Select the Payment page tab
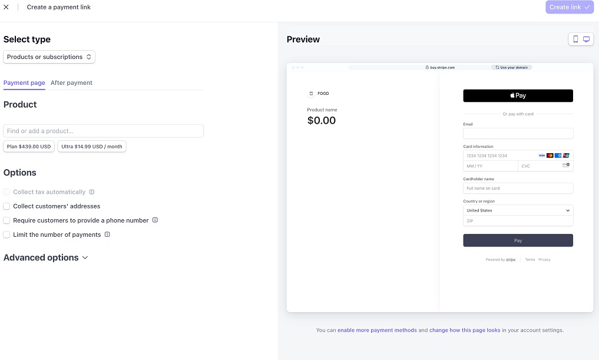Viewport: 599px width, 360px height. pyautogui.click(x=24, y=83)
